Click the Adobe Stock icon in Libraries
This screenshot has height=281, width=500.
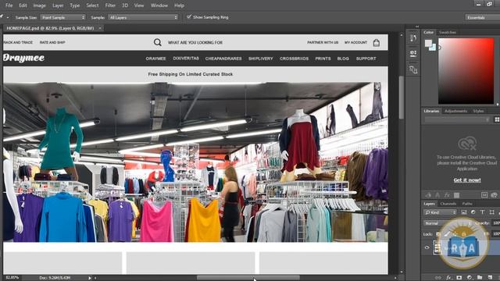coord(484,195)
